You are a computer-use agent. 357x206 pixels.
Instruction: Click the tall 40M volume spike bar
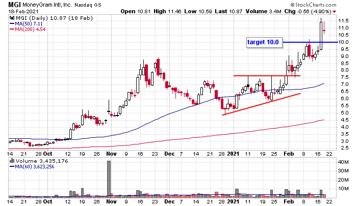pyautogui.click(x=109, y=179)
